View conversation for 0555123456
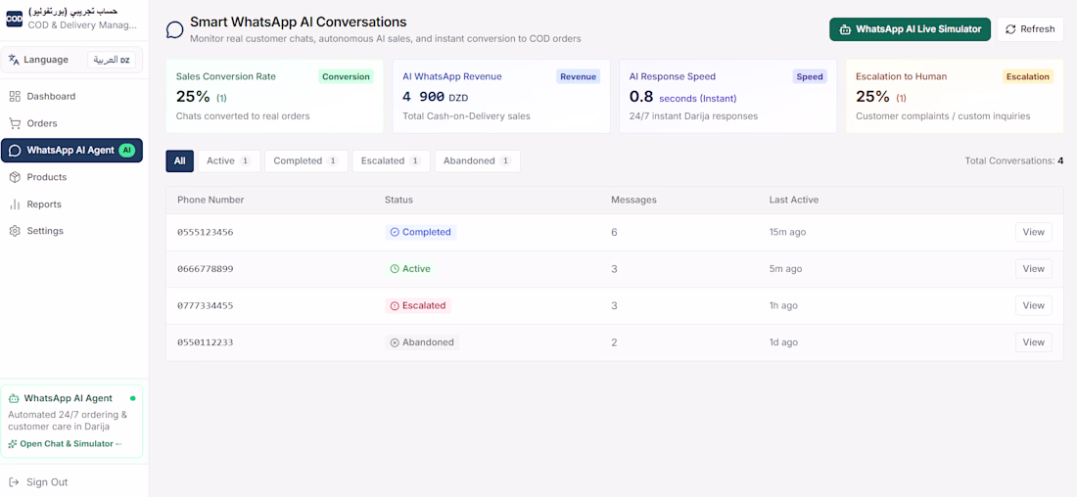This screenshot has height=497, width=1077. click(x=1034, y=232)
